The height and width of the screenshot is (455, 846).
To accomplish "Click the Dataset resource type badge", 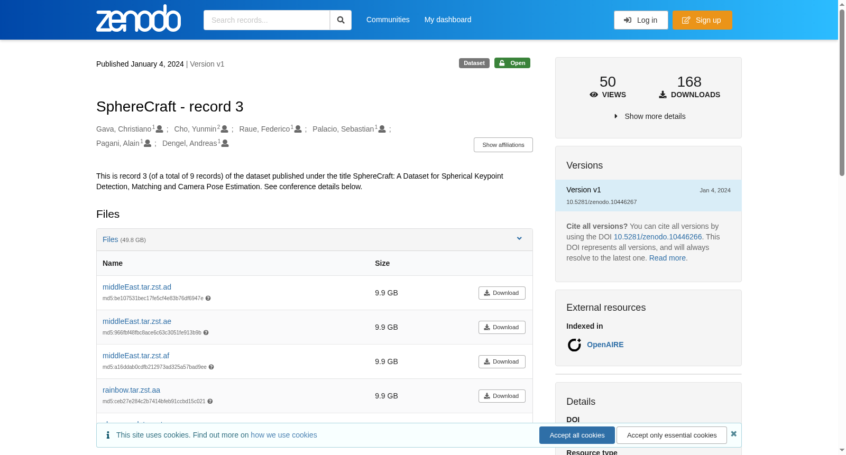I will [x=474, y=63].
